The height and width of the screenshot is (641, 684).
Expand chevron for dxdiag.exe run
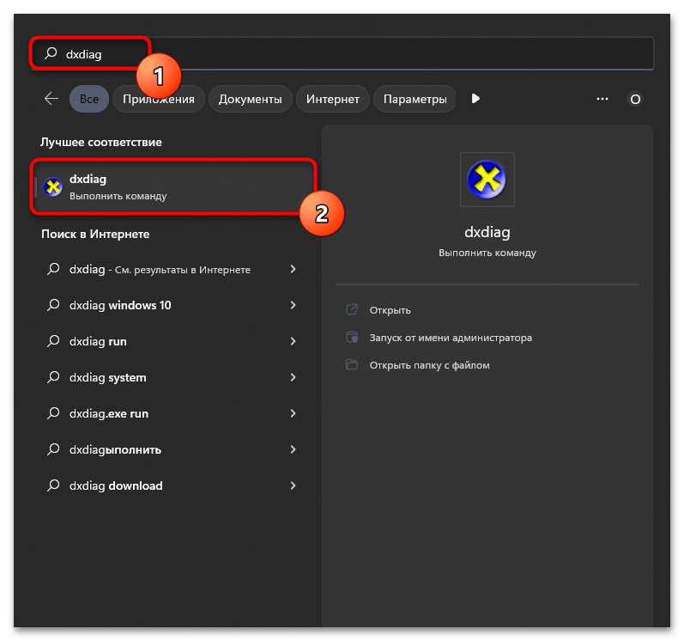pyautogui.click(x=293, y=413)
